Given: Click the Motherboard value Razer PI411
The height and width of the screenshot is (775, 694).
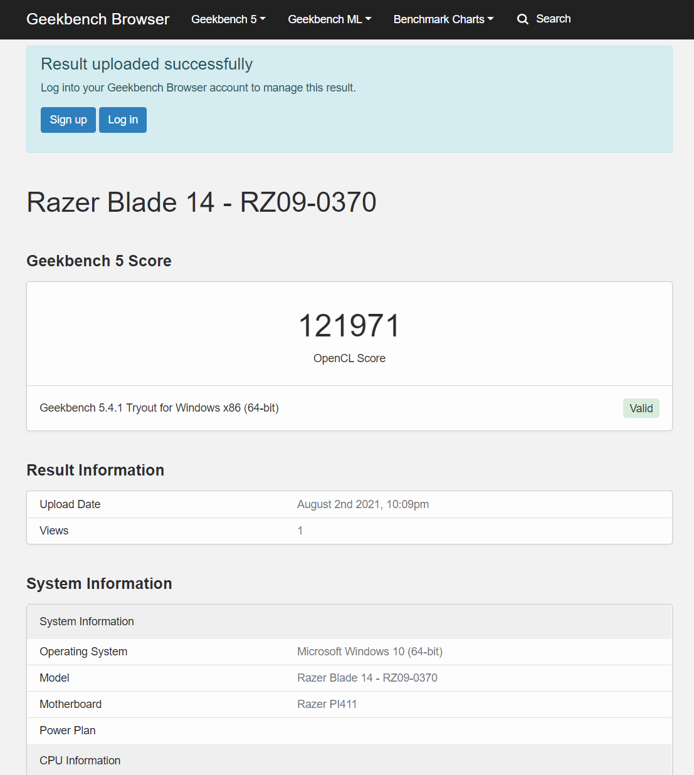Looking at the screenshot, I should [327, 704].
